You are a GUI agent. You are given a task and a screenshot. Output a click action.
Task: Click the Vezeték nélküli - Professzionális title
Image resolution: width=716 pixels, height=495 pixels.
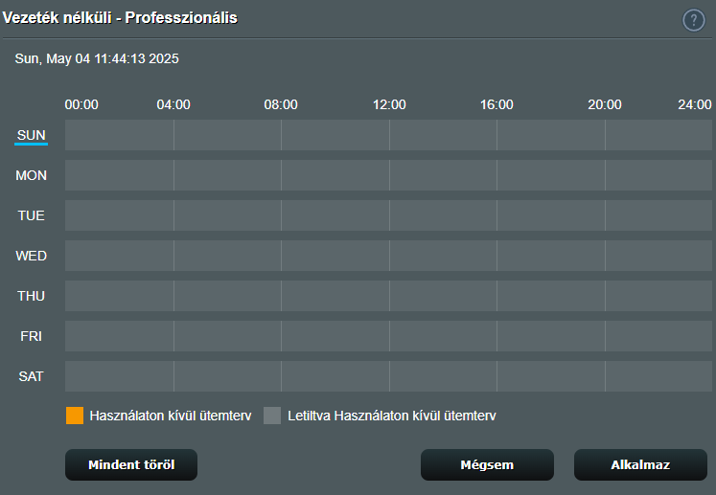(120, 18)
